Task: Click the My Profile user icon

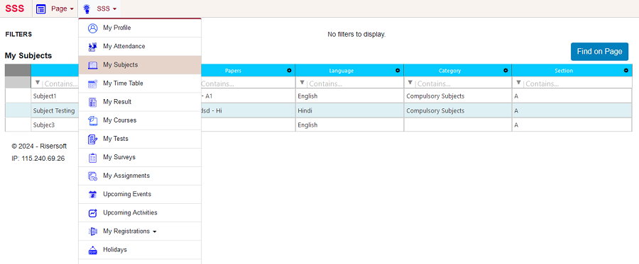Action: click(x=93, y=28)
